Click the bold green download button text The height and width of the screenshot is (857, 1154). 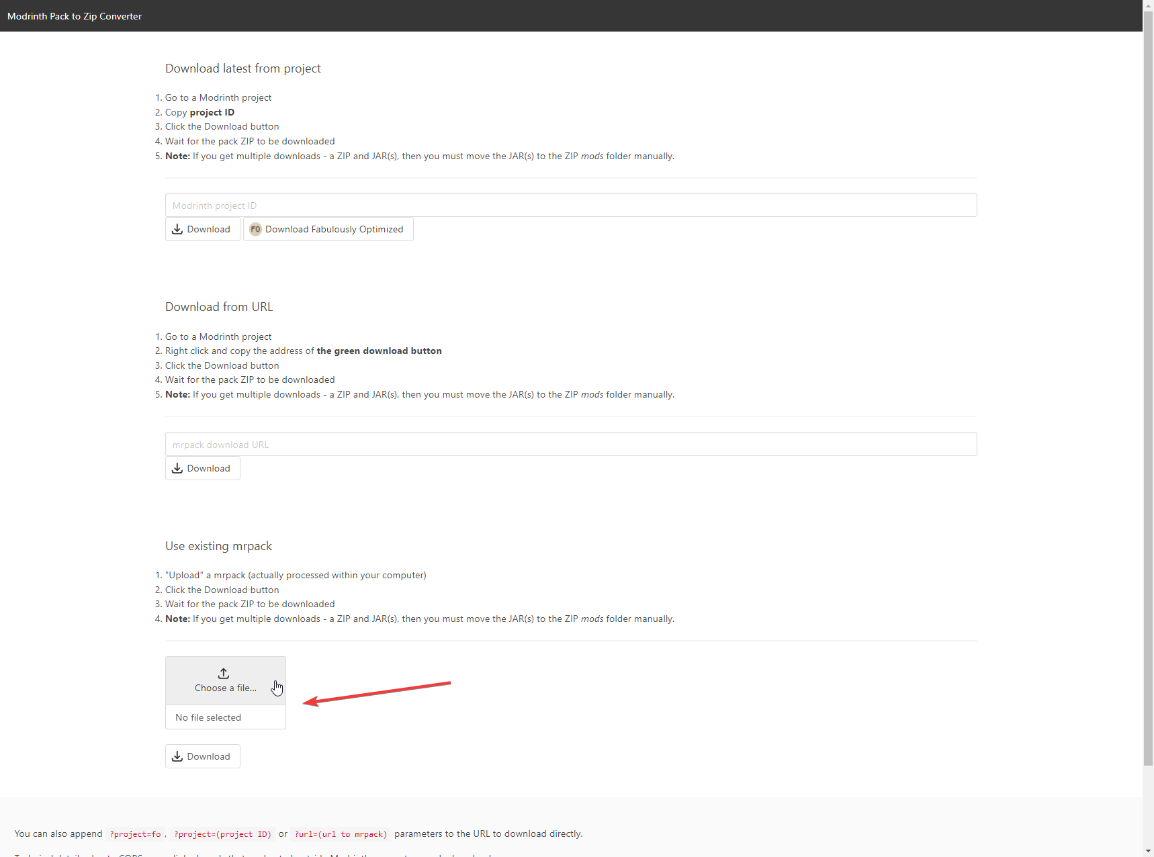tap(379, 351)
